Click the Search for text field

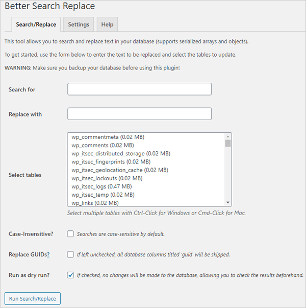(x=139, y=89)
